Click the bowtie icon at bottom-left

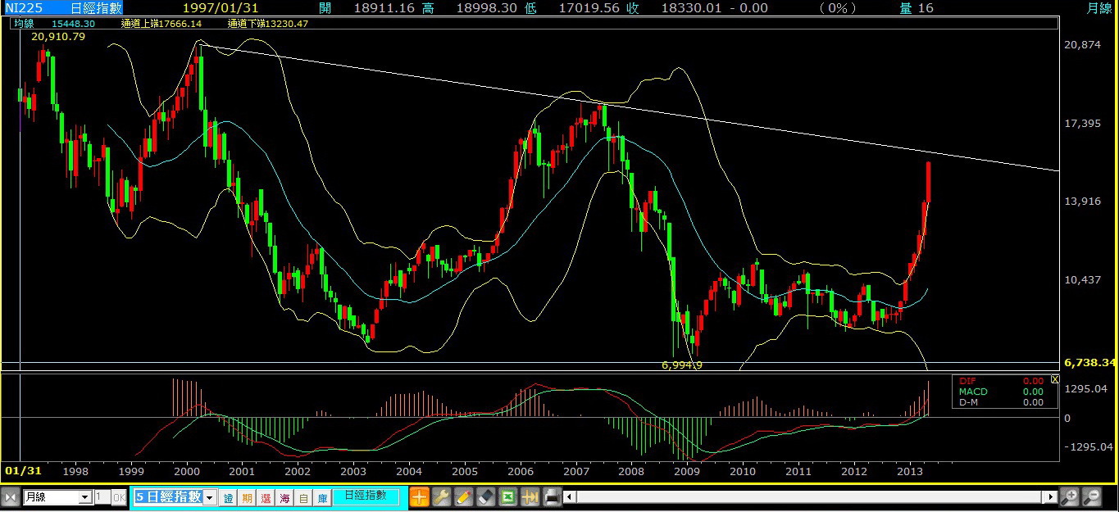11,497
